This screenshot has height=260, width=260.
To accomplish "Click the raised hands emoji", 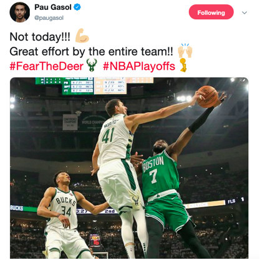I will point(185,51).
